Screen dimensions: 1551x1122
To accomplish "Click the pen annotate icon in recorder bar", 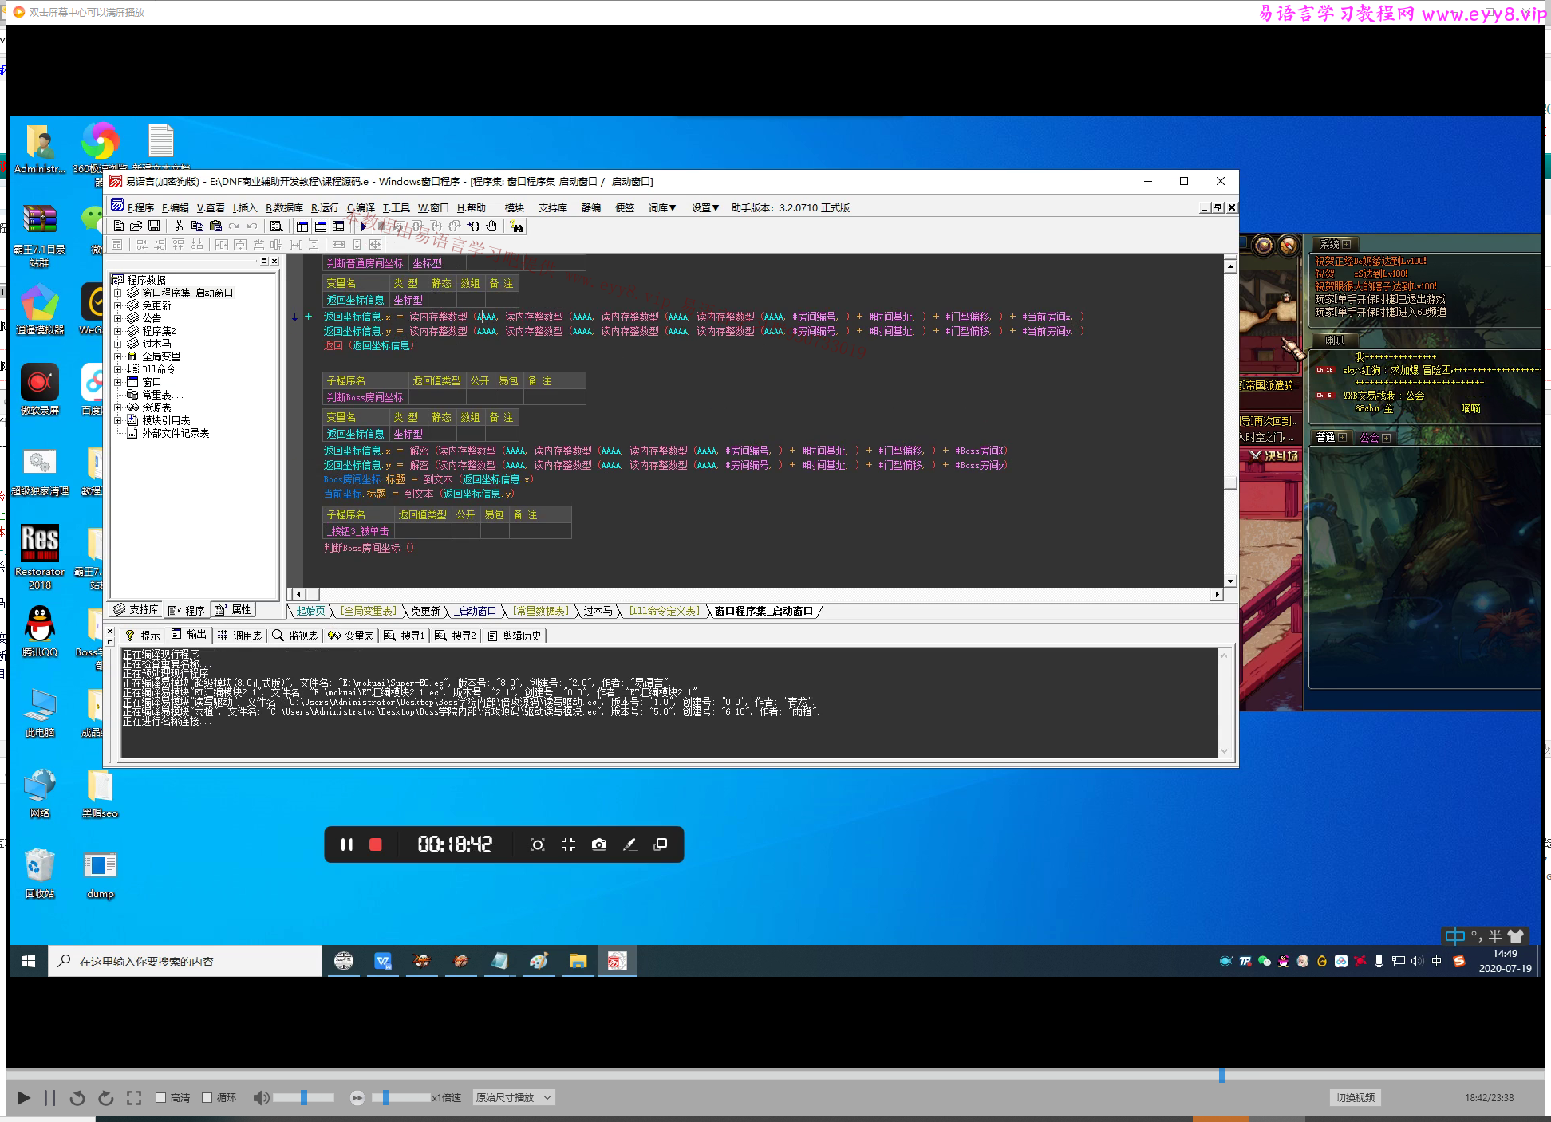I will click(x=630, y=844).
